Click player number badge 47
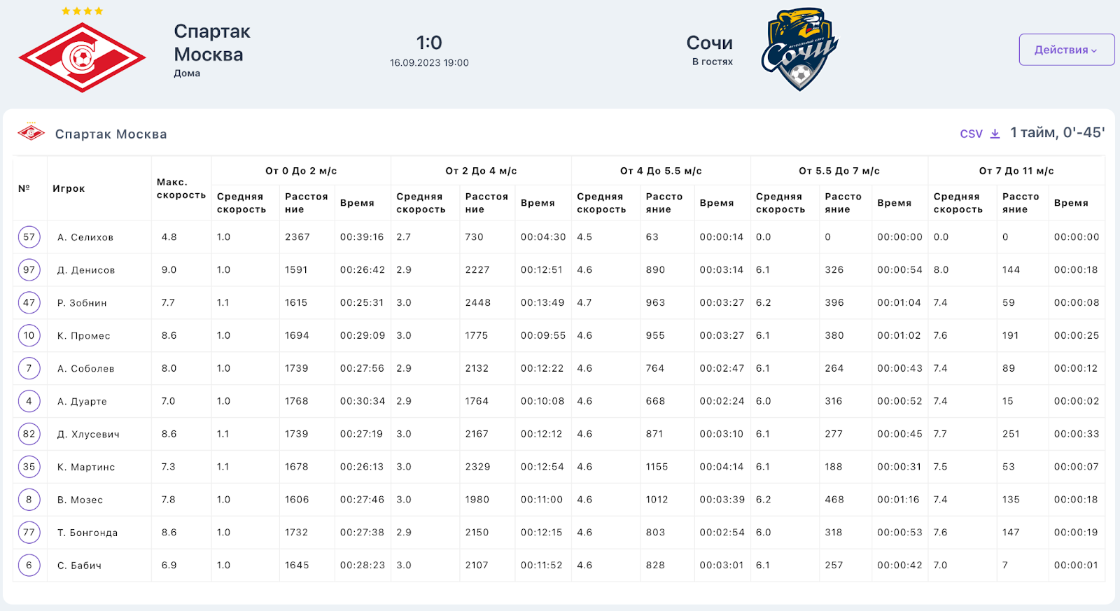 [29, 302]
